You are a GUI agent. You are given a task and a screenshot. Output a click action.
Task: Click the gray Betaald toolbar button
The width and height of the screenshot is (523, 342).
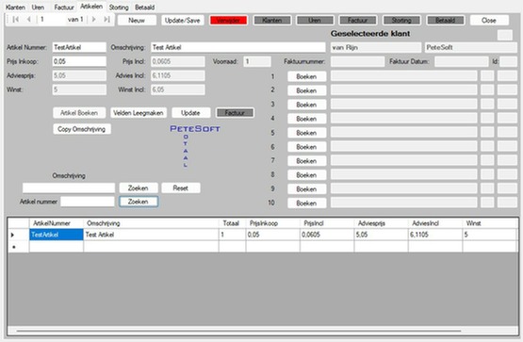click(x=446, y=21)
